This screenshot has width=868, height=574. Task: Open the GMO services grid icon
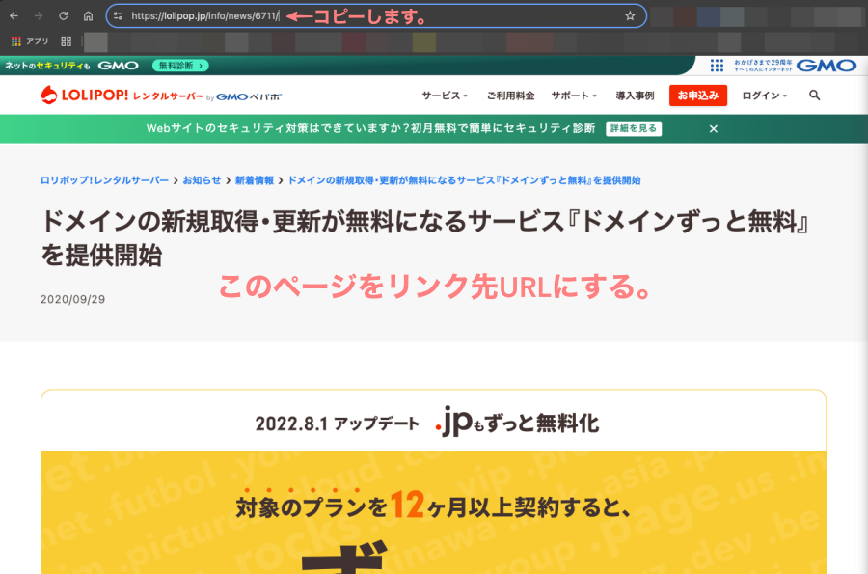tap(717, 66)
